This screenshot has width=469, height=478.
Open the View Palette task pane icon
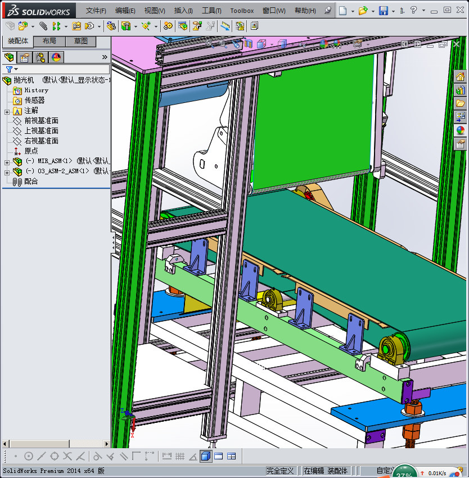[x=460, y=117]
